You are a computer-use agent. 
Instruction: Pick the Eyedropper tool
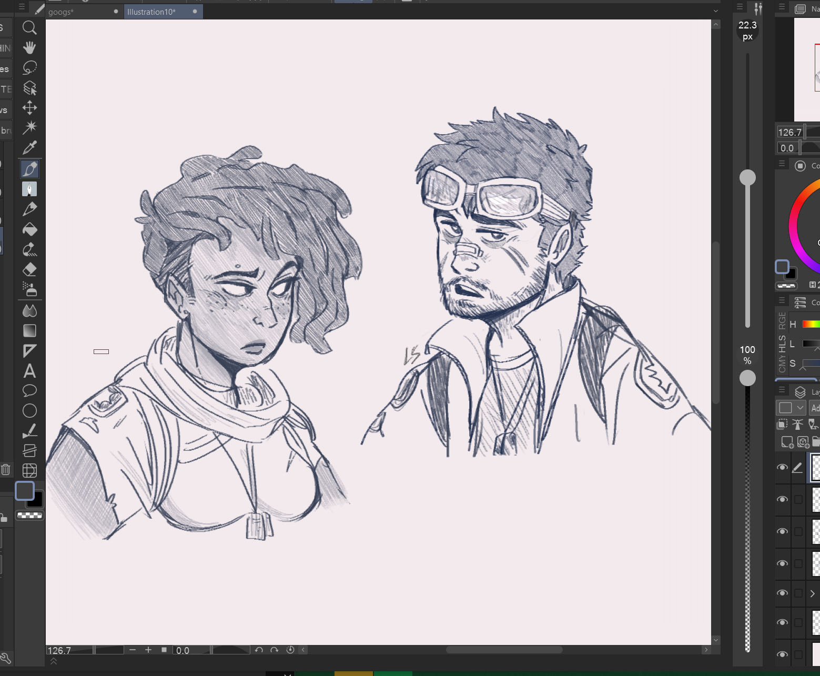point(29,148)
